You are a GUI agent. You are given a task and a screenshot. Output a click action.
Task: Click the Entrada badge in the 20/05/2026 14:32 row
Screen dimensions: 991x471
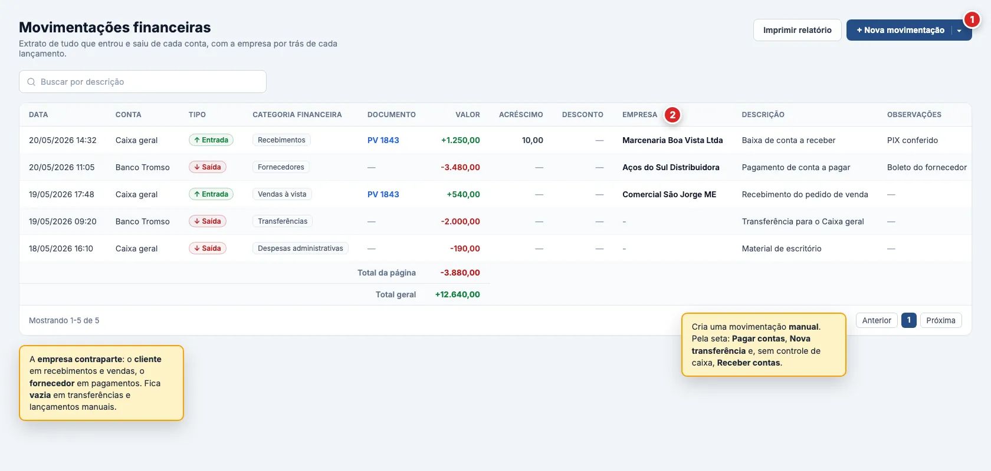click(211, 140)
